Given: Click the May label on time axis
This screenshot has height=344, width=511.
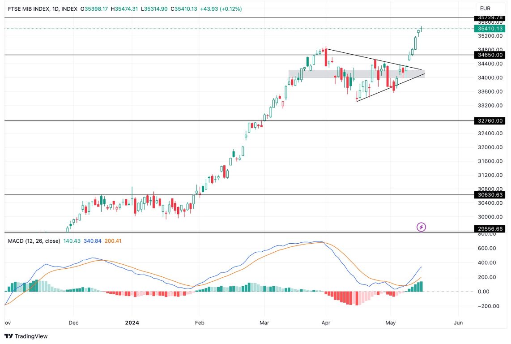Looking at the screenshot, I should click(391, 322).
